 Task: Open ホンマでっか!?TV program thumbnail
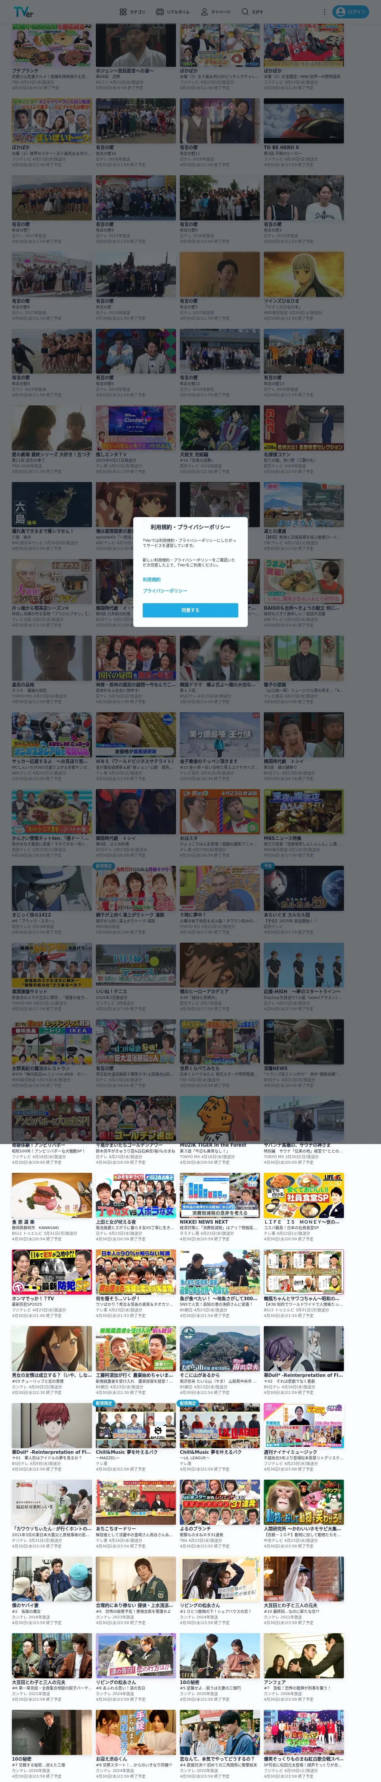tap(52, 1271)
